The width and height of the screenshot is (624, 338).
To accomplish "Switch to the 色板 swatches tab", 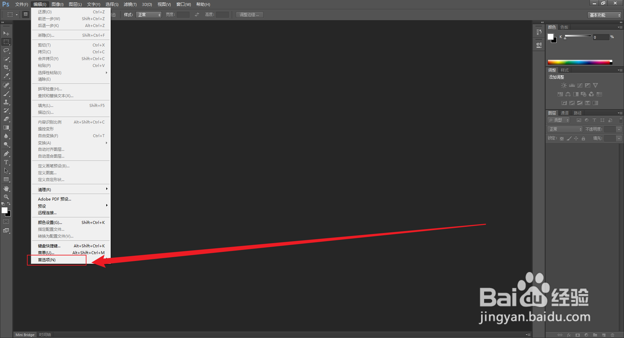I will point(564,27).
